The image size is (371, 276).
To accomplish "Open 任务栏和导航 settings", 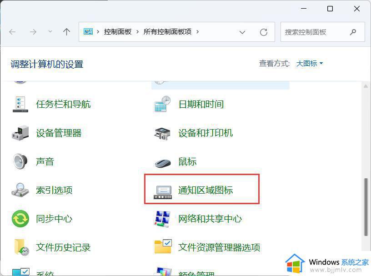I will [x=63, y=104].
